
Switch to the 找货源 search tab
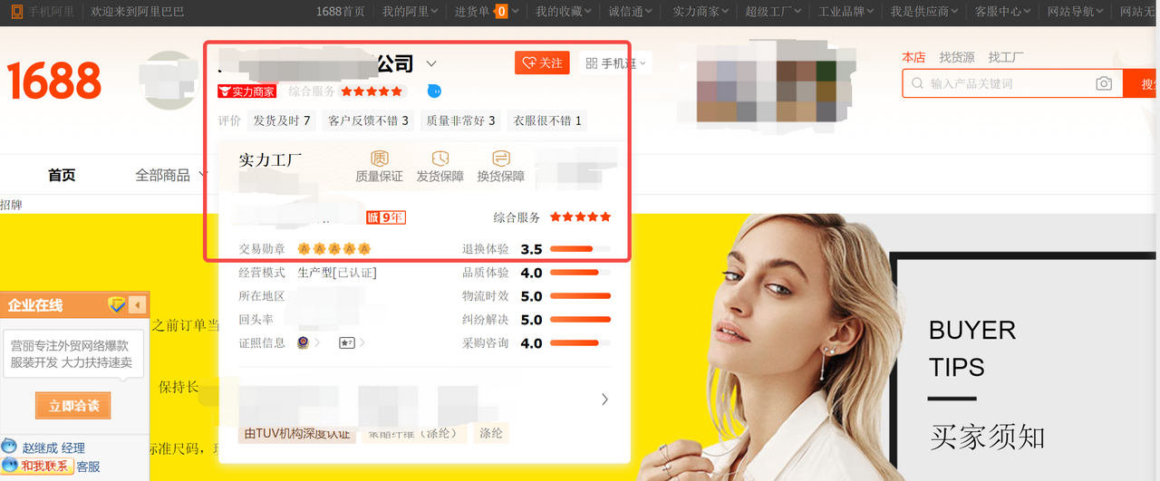click(956, 57)
